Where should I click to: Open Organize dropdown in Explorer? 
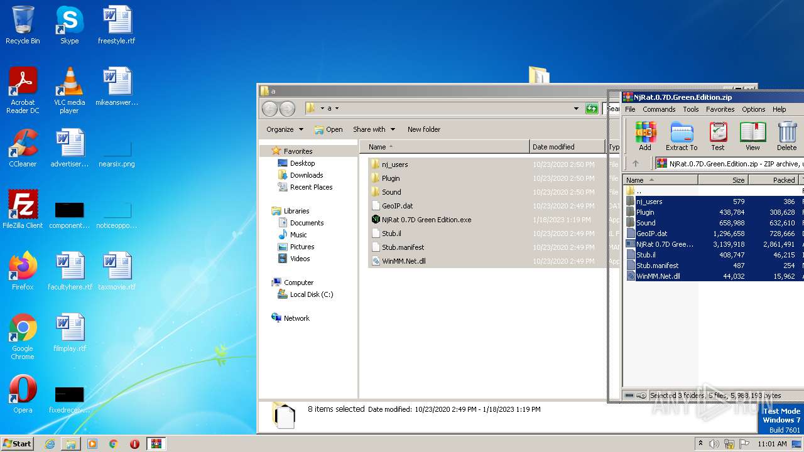click(285, 129)
